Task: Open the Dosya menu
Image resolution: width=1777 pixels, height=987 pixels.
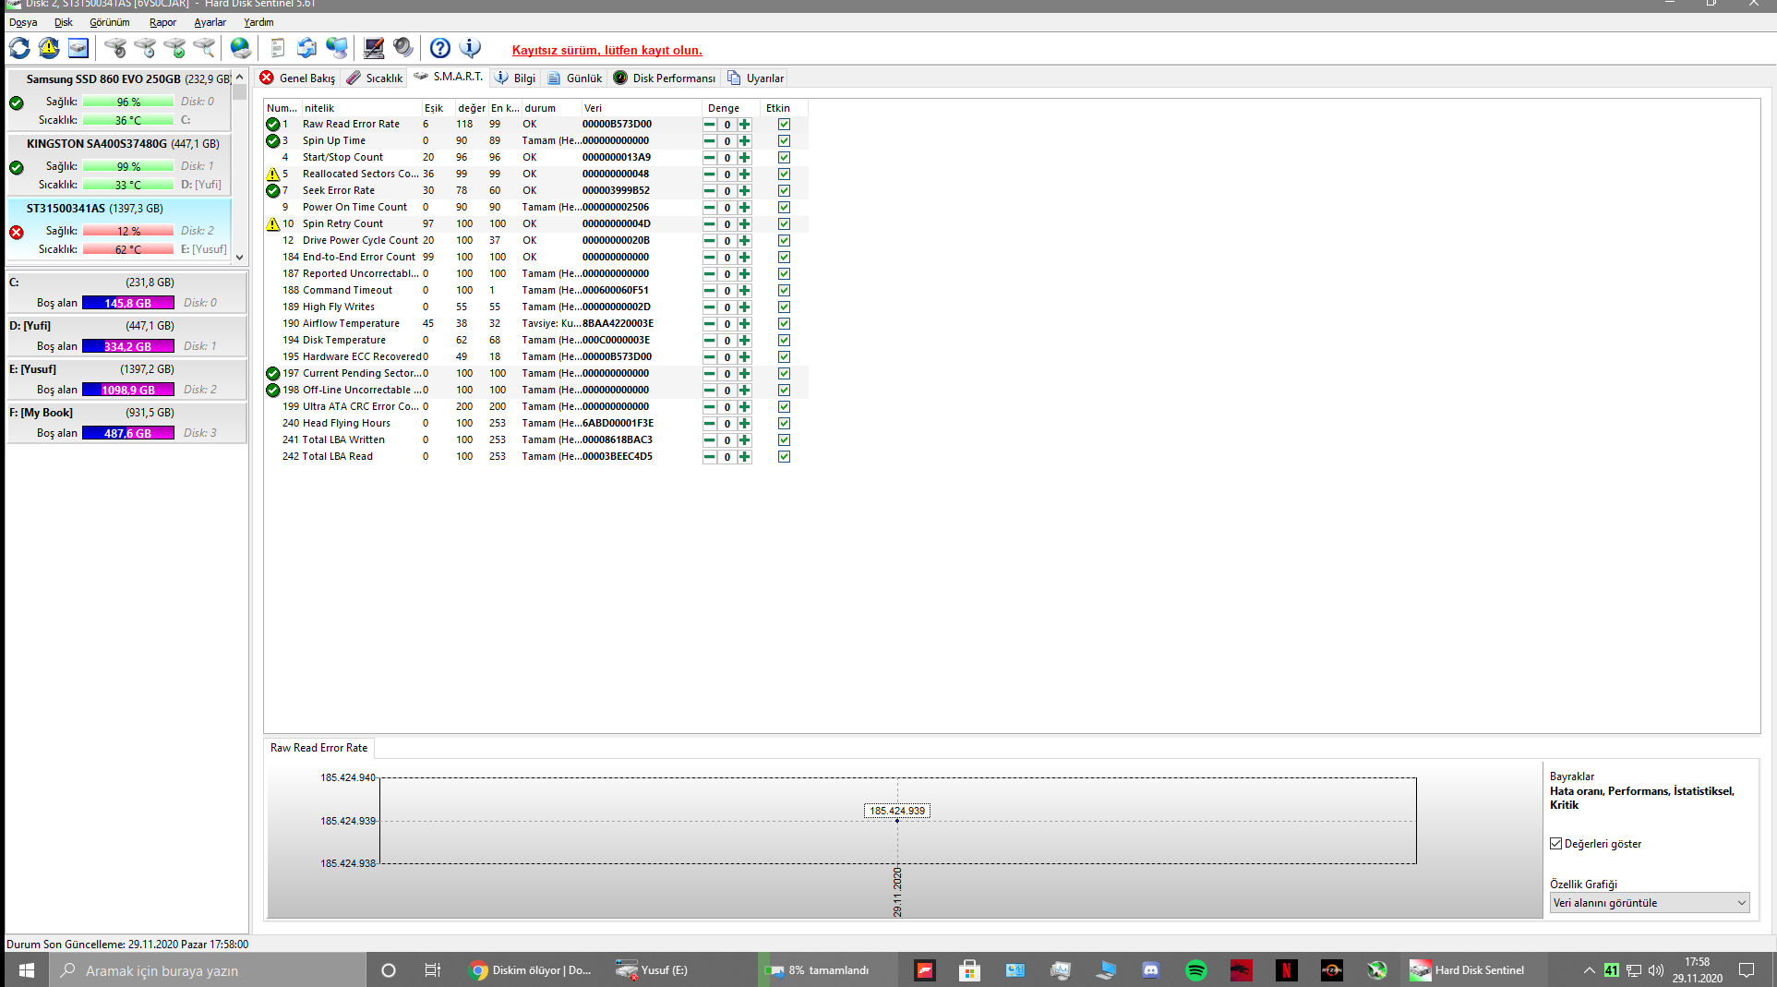Action: pyautogui.click(x=23, y=22)
